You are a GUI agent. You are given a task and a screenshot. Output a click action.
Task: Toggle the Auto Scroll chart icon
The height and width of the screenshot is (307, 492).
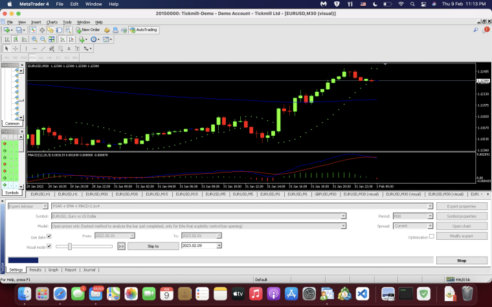pos(62,39)
